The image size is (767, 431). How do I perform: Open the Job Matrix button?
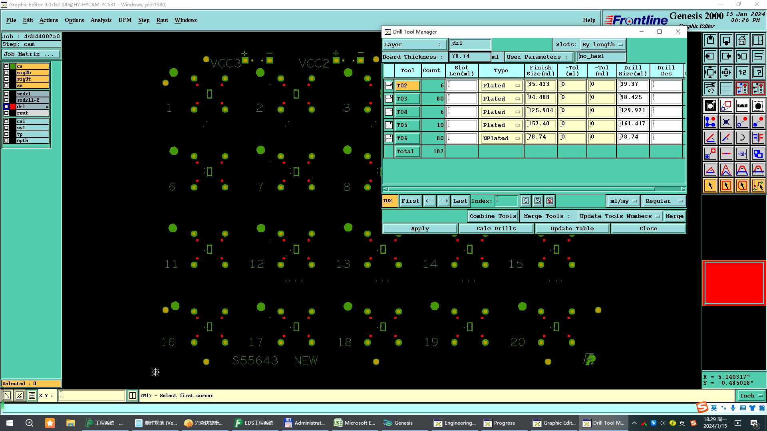click(31, 54)
